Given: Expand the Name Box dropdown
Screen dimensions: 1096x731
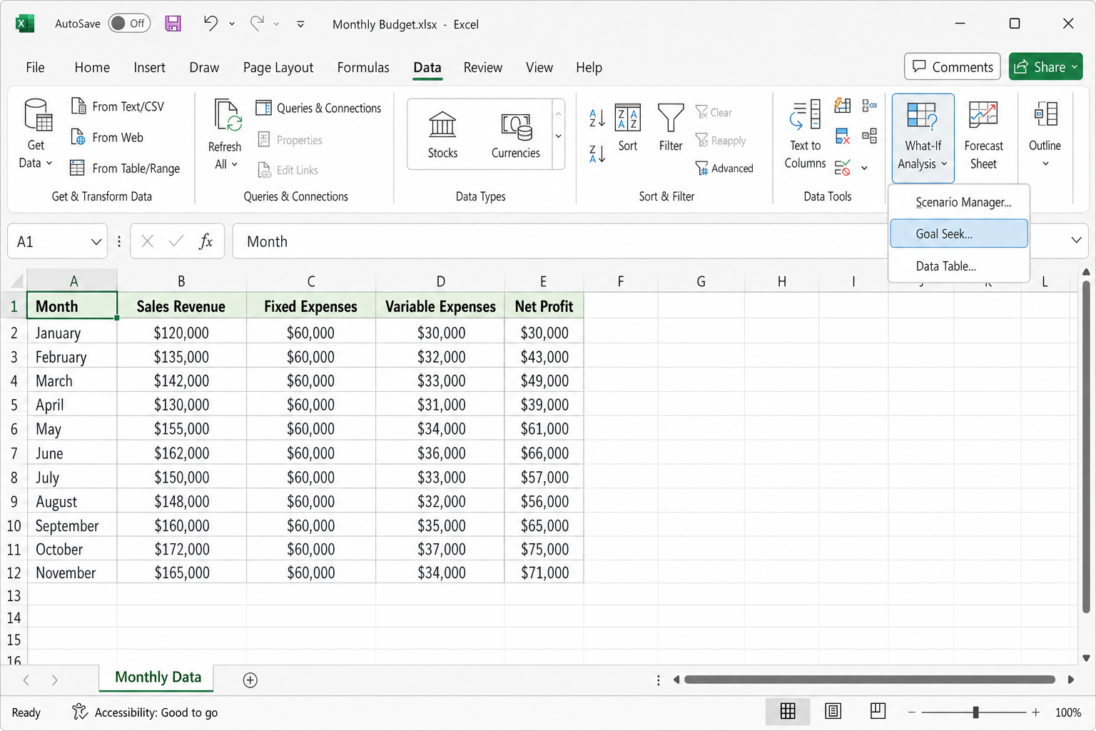Looking at the screenshot, I should pyautogui.click(x=96, y=242).
